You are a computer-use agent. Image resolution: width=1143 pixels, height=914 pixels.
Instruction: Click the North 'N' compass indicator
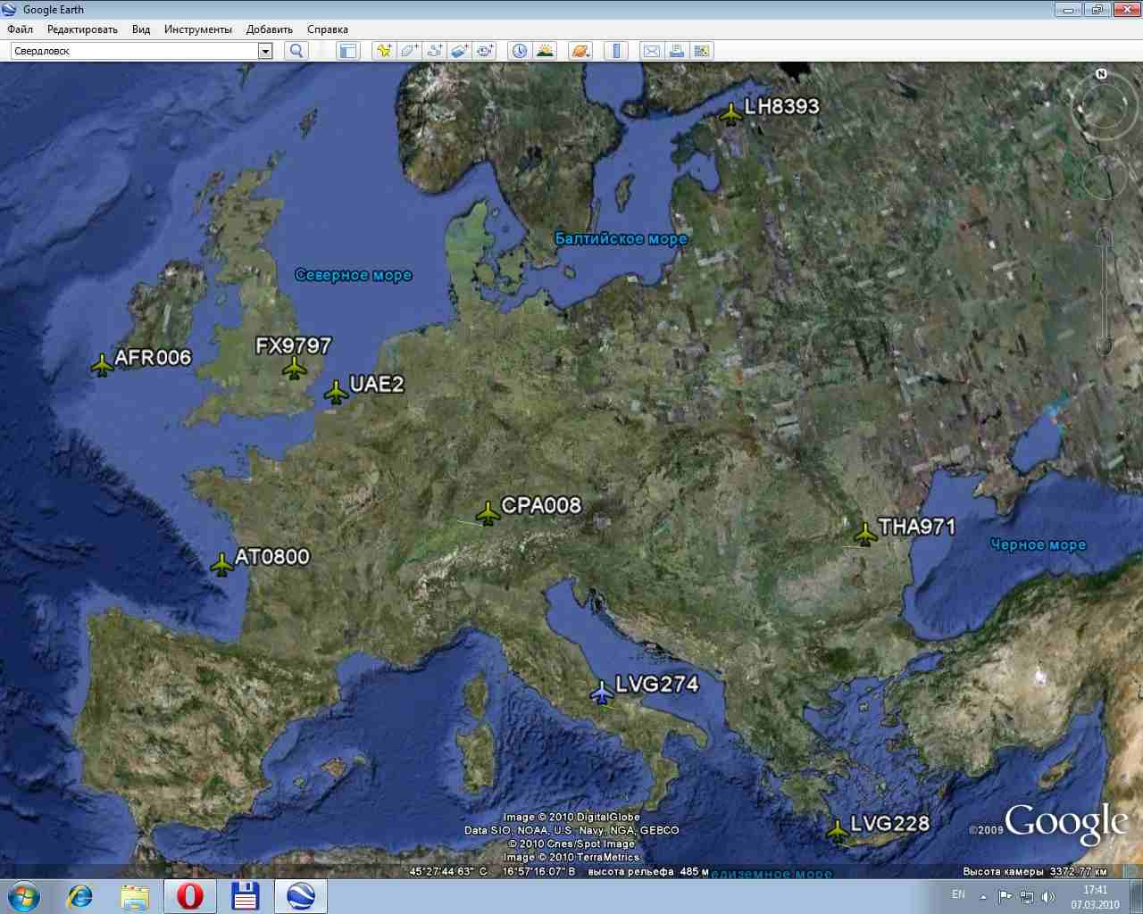[x=1102, y=74]
